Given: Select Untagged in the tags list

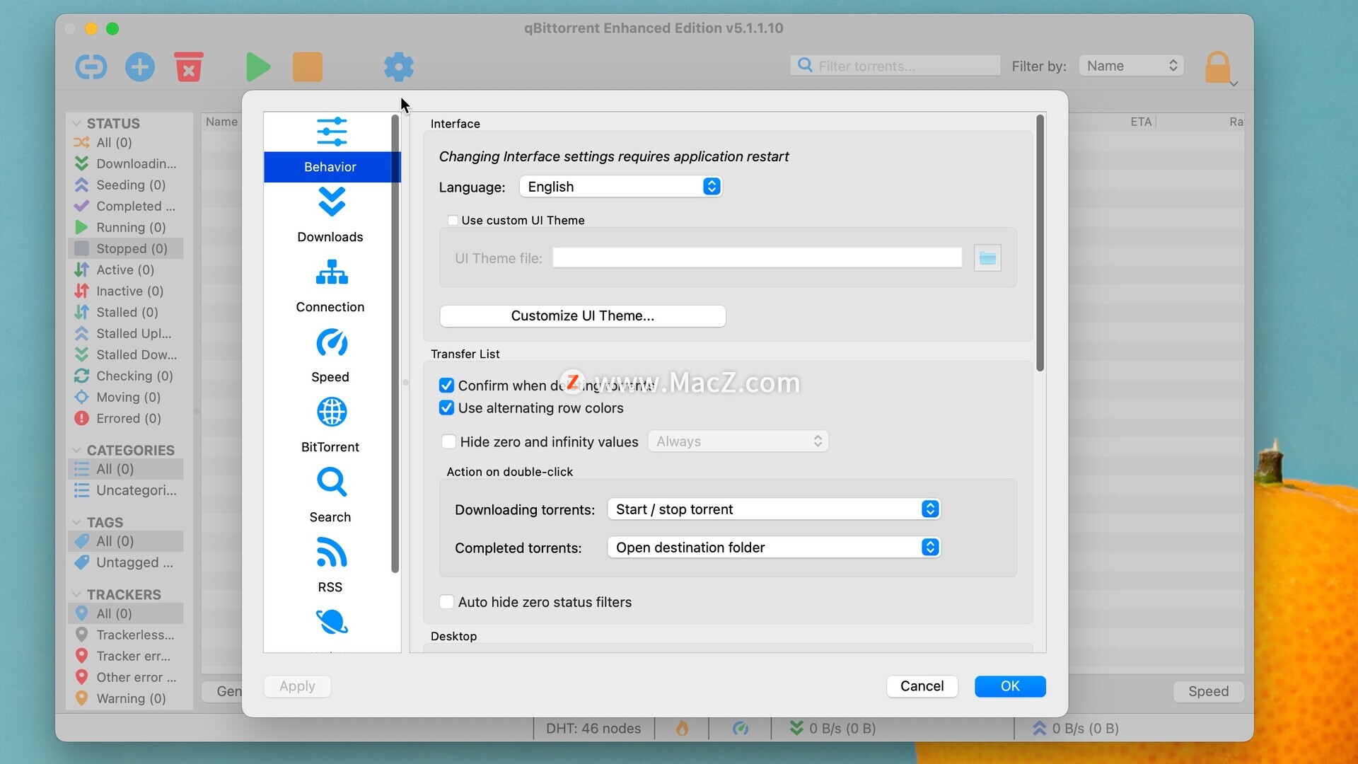Looking at the screenshot, I should click(x=125, y=562).
